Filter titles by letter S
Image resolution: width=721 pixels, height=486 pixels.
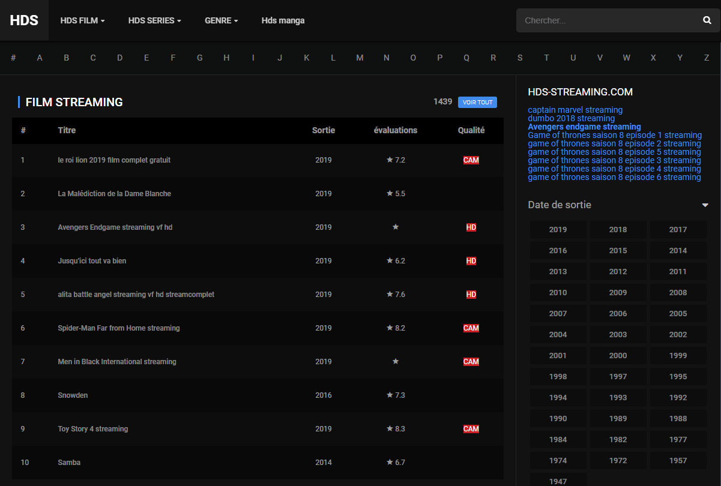520,58
